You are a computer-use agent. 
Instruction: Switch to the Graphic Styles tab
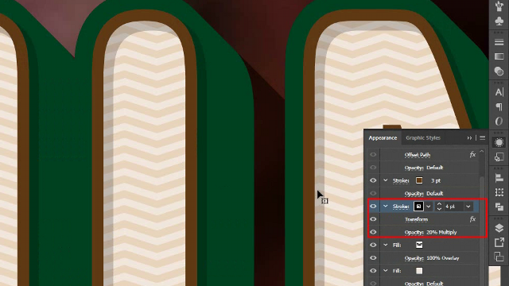click(423, 137)
